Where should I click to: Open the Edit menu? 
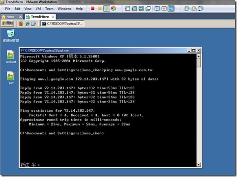coord(17,9)
